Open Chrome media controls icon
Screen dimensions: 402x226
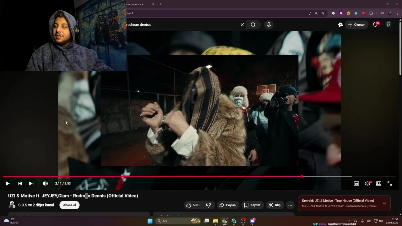[x=382, y=13]
